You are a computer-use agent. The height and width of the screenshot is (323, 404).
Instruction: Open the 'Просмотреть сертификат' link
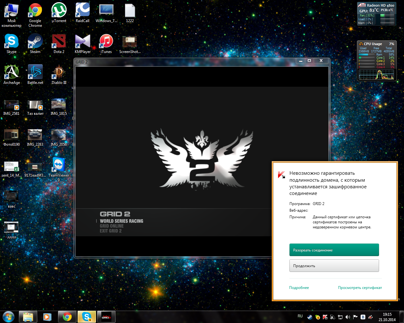pos(360,288)
